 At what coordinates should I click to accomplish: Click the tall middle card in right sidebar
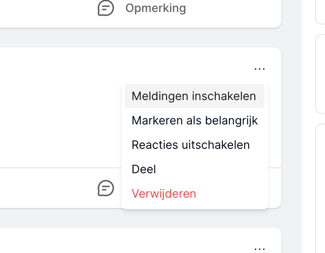(x=320, y=74)
